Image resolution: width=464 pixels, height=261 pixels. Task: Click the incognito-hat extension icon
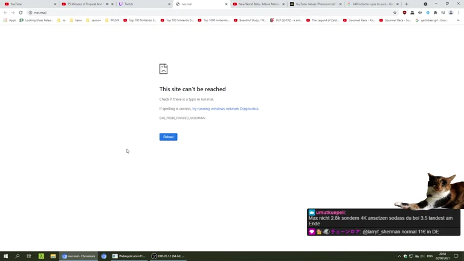pos(412,13)
